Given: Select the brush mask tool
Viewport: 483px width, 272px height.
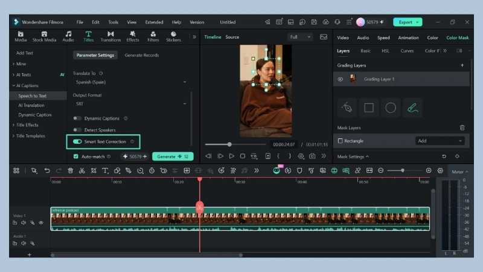Looking at the screenshot, I should (x=412, y=108).
